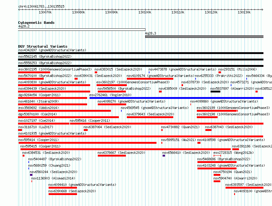Screen dimensions: 272x206
Task: Click the DGV Structural Variants track title
Action: point(43,46)
